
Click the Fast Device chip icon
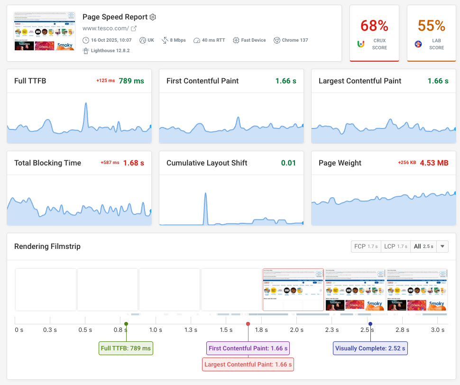pos(235,40)
